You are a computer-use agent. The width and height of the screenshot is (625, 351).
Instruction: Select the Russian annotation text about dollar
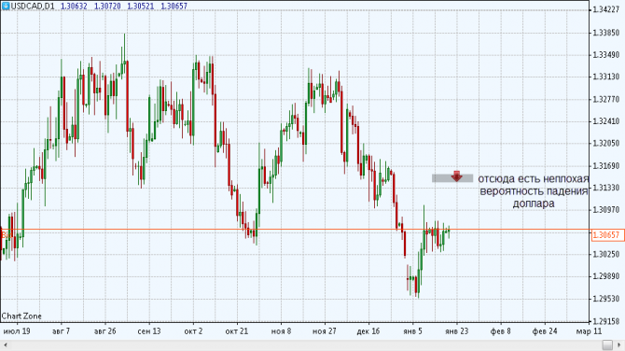click(x=534, y=191)
